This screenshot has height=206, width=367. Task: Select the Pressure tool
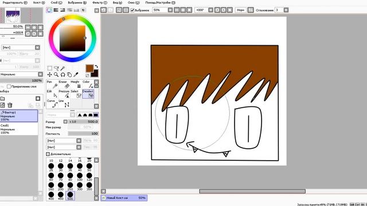click(x=64, y=94)
